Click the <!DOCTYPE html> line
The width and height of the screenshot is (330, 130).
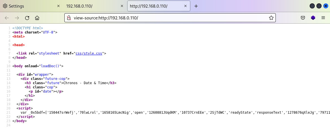pyautogui.click(x=28, y=28)
